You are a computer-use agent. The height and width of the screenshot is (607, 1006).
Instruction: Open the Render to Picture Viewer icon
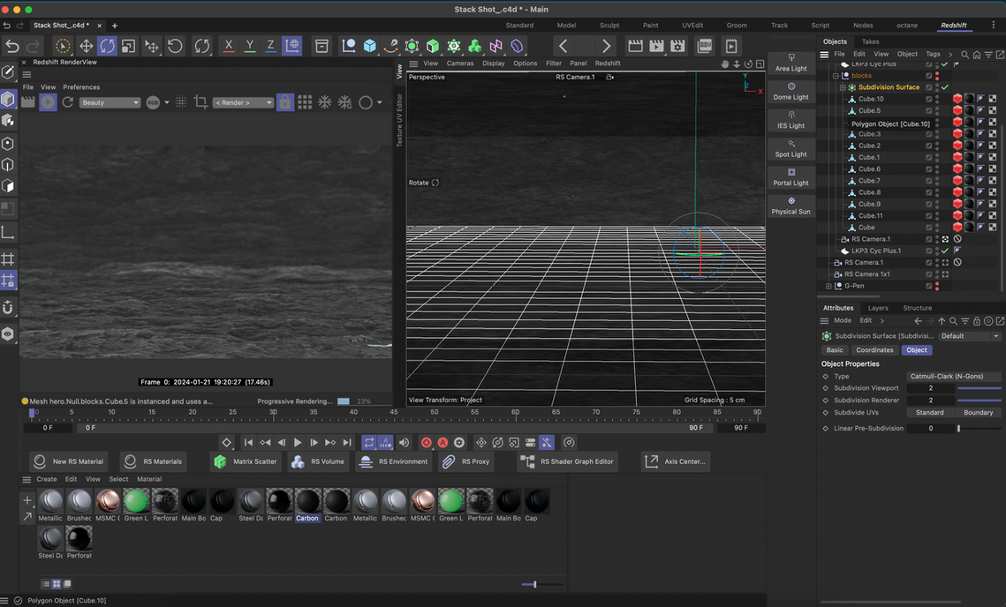656,46
